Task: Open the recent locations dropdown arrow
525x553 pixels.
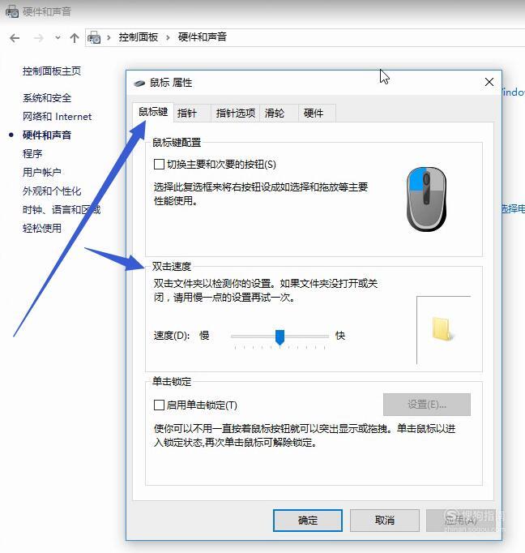Action: (58, 37)
